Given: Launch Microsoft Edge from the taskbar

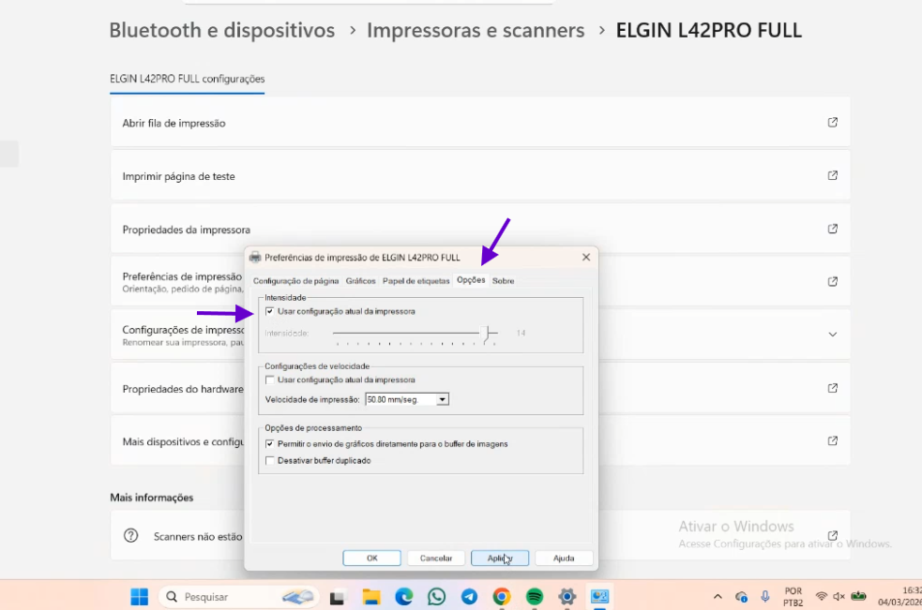Looking at the screenshot, I should point(404,597).
